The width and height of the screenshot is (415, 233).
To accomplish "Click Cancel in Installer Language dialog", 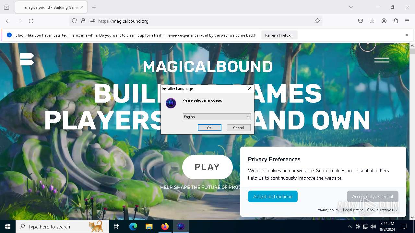I will [239, 128].
